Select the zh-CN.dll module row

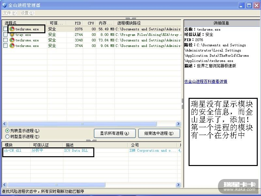click(92, 150)
